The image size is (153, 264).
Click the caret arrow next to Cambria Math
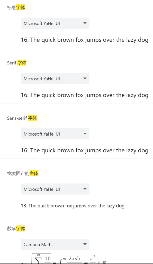click(x=85, y=244)
